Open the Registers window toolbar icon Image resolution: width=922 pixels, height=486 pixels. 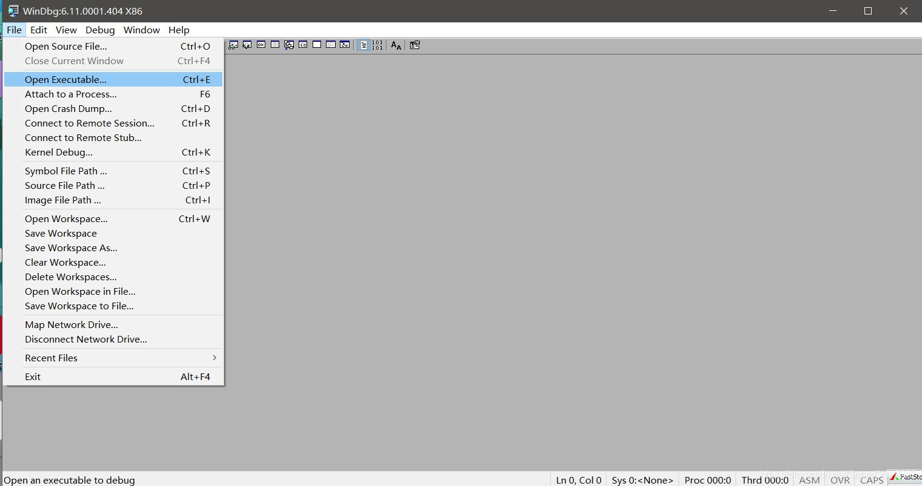(261, 45)
